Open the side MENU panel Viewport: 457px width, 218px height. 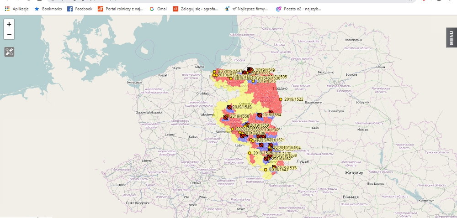click(x=451, y=37)
